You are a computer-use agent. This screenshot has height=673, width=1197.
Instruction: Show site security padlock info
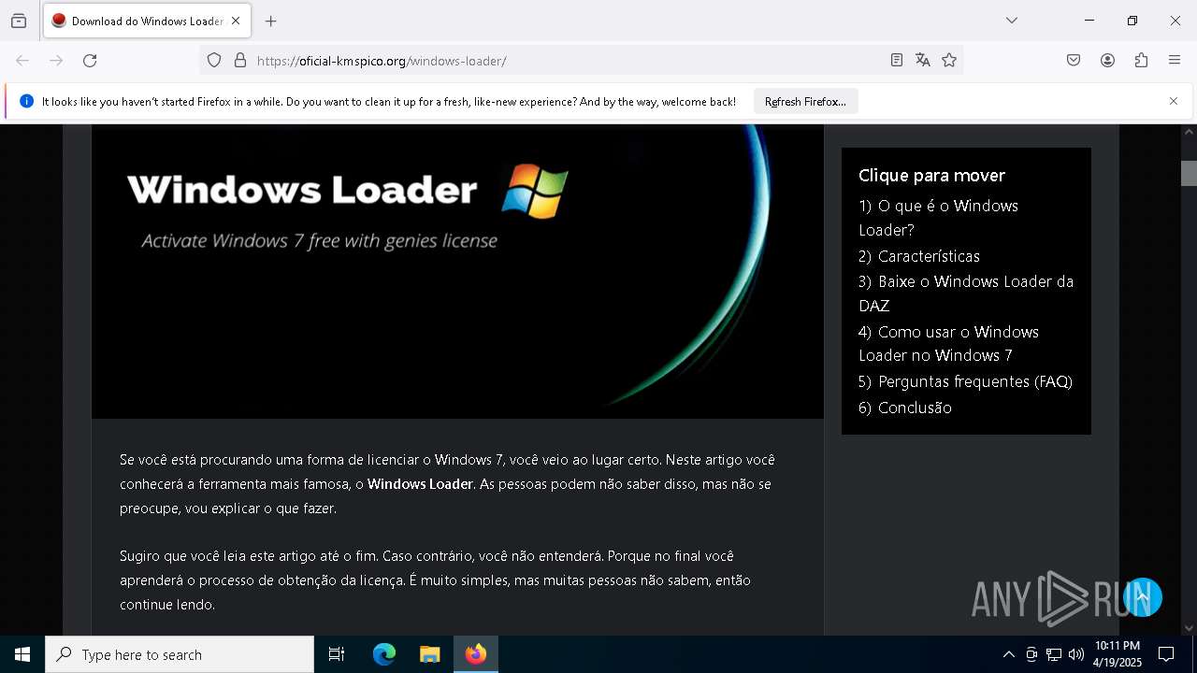(240, 61)
